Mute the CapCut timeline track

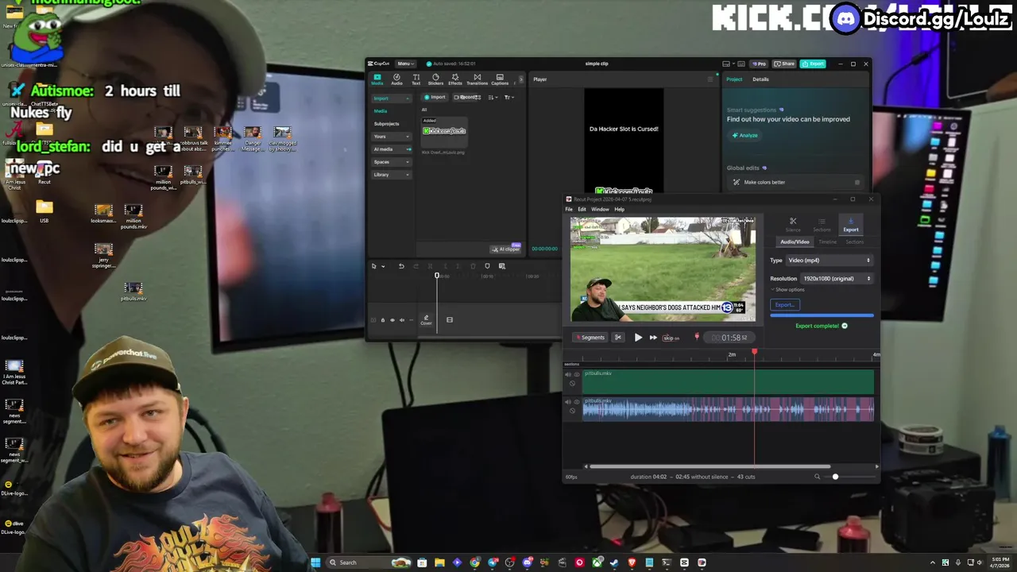click(x=401, y=320)
